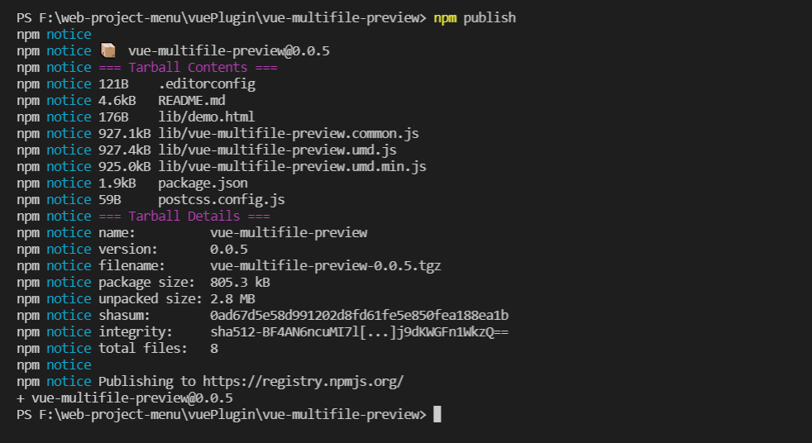
Task: Click the package.json file entry
Action: tap(203, 183)
